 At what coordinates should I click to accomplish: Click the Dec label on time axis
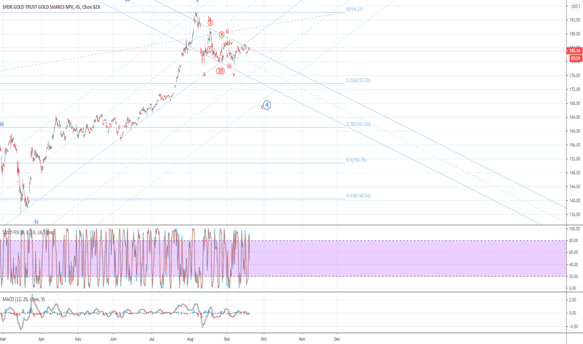337,339
